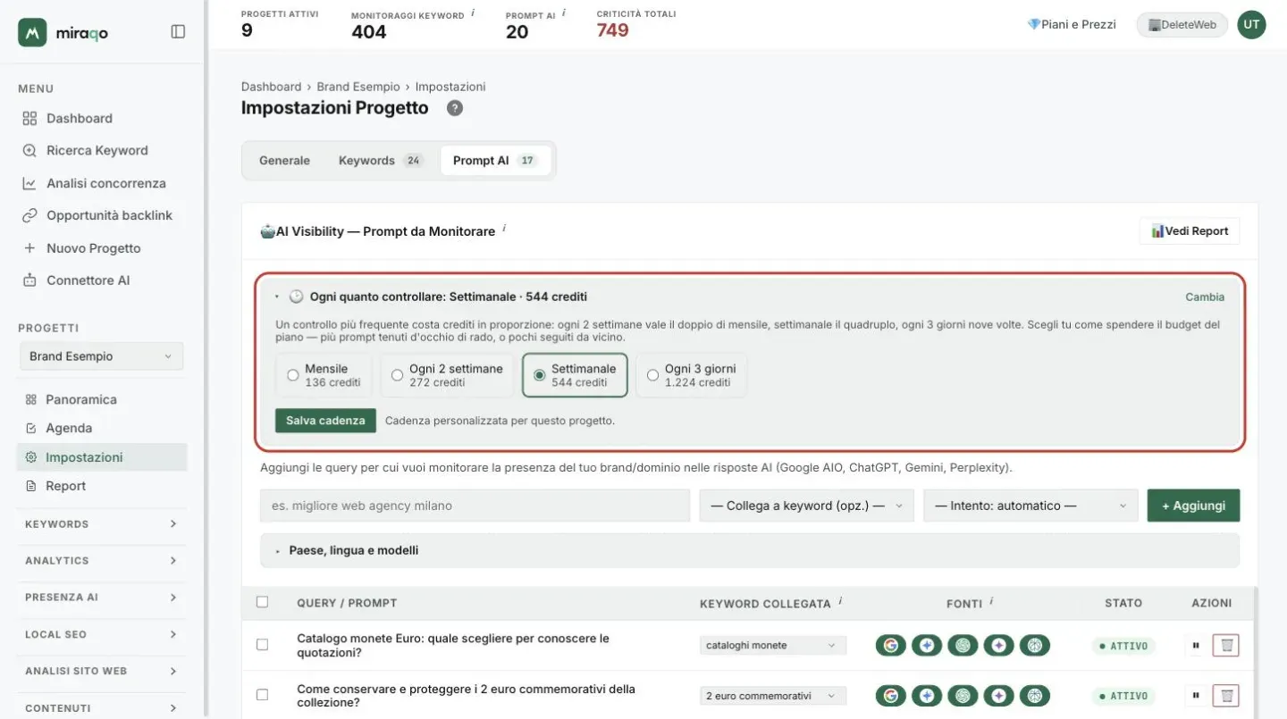The width and height of the screenshot is (1287, 719).
Task: Select Ogni 2 settimane frequency
Action: click(447, 375)
